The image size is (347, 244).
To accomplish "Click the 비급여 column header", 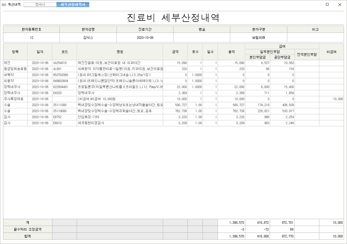I will click(x=331, y=52).
